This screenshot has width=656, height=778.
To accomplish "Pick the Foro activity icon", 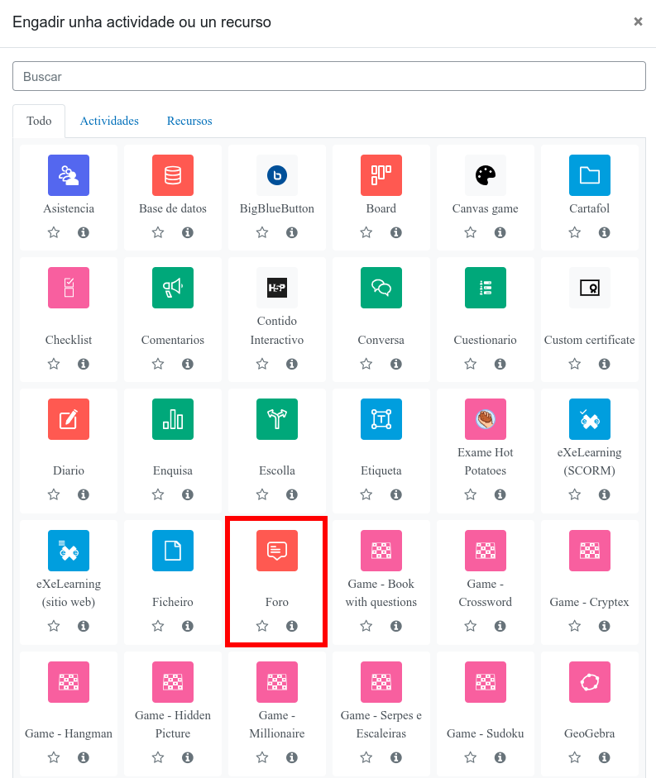I will click(277, 551).
